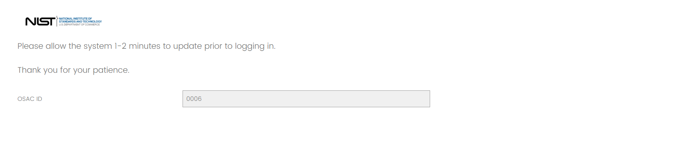The width and height of the screenshot is (675, 156).
Task: Click the 'Thank you for your patience' text
Action: (73, 70)
